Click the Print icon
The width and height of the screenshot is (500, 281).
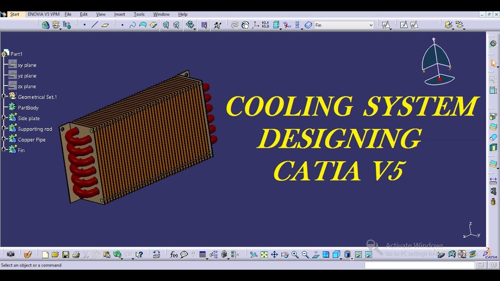76,255
